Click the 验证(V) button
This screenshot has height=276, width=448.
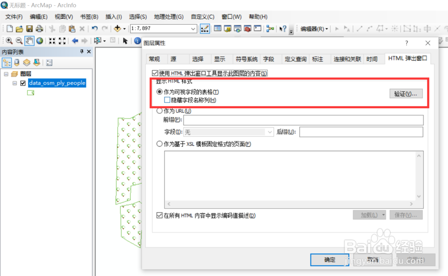406,93
